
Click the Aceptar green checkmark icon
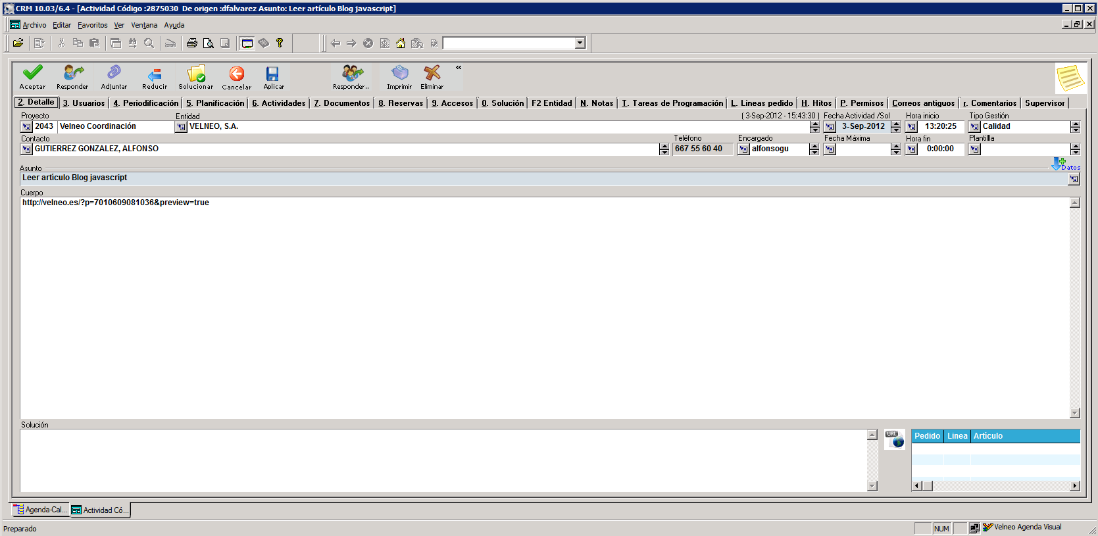tap(32, 72)
